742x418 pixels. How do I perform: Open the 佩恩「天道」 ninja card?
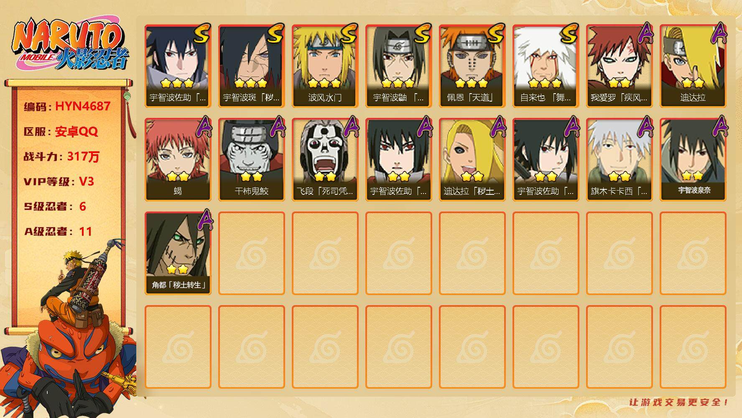click(x=472, y=66)
